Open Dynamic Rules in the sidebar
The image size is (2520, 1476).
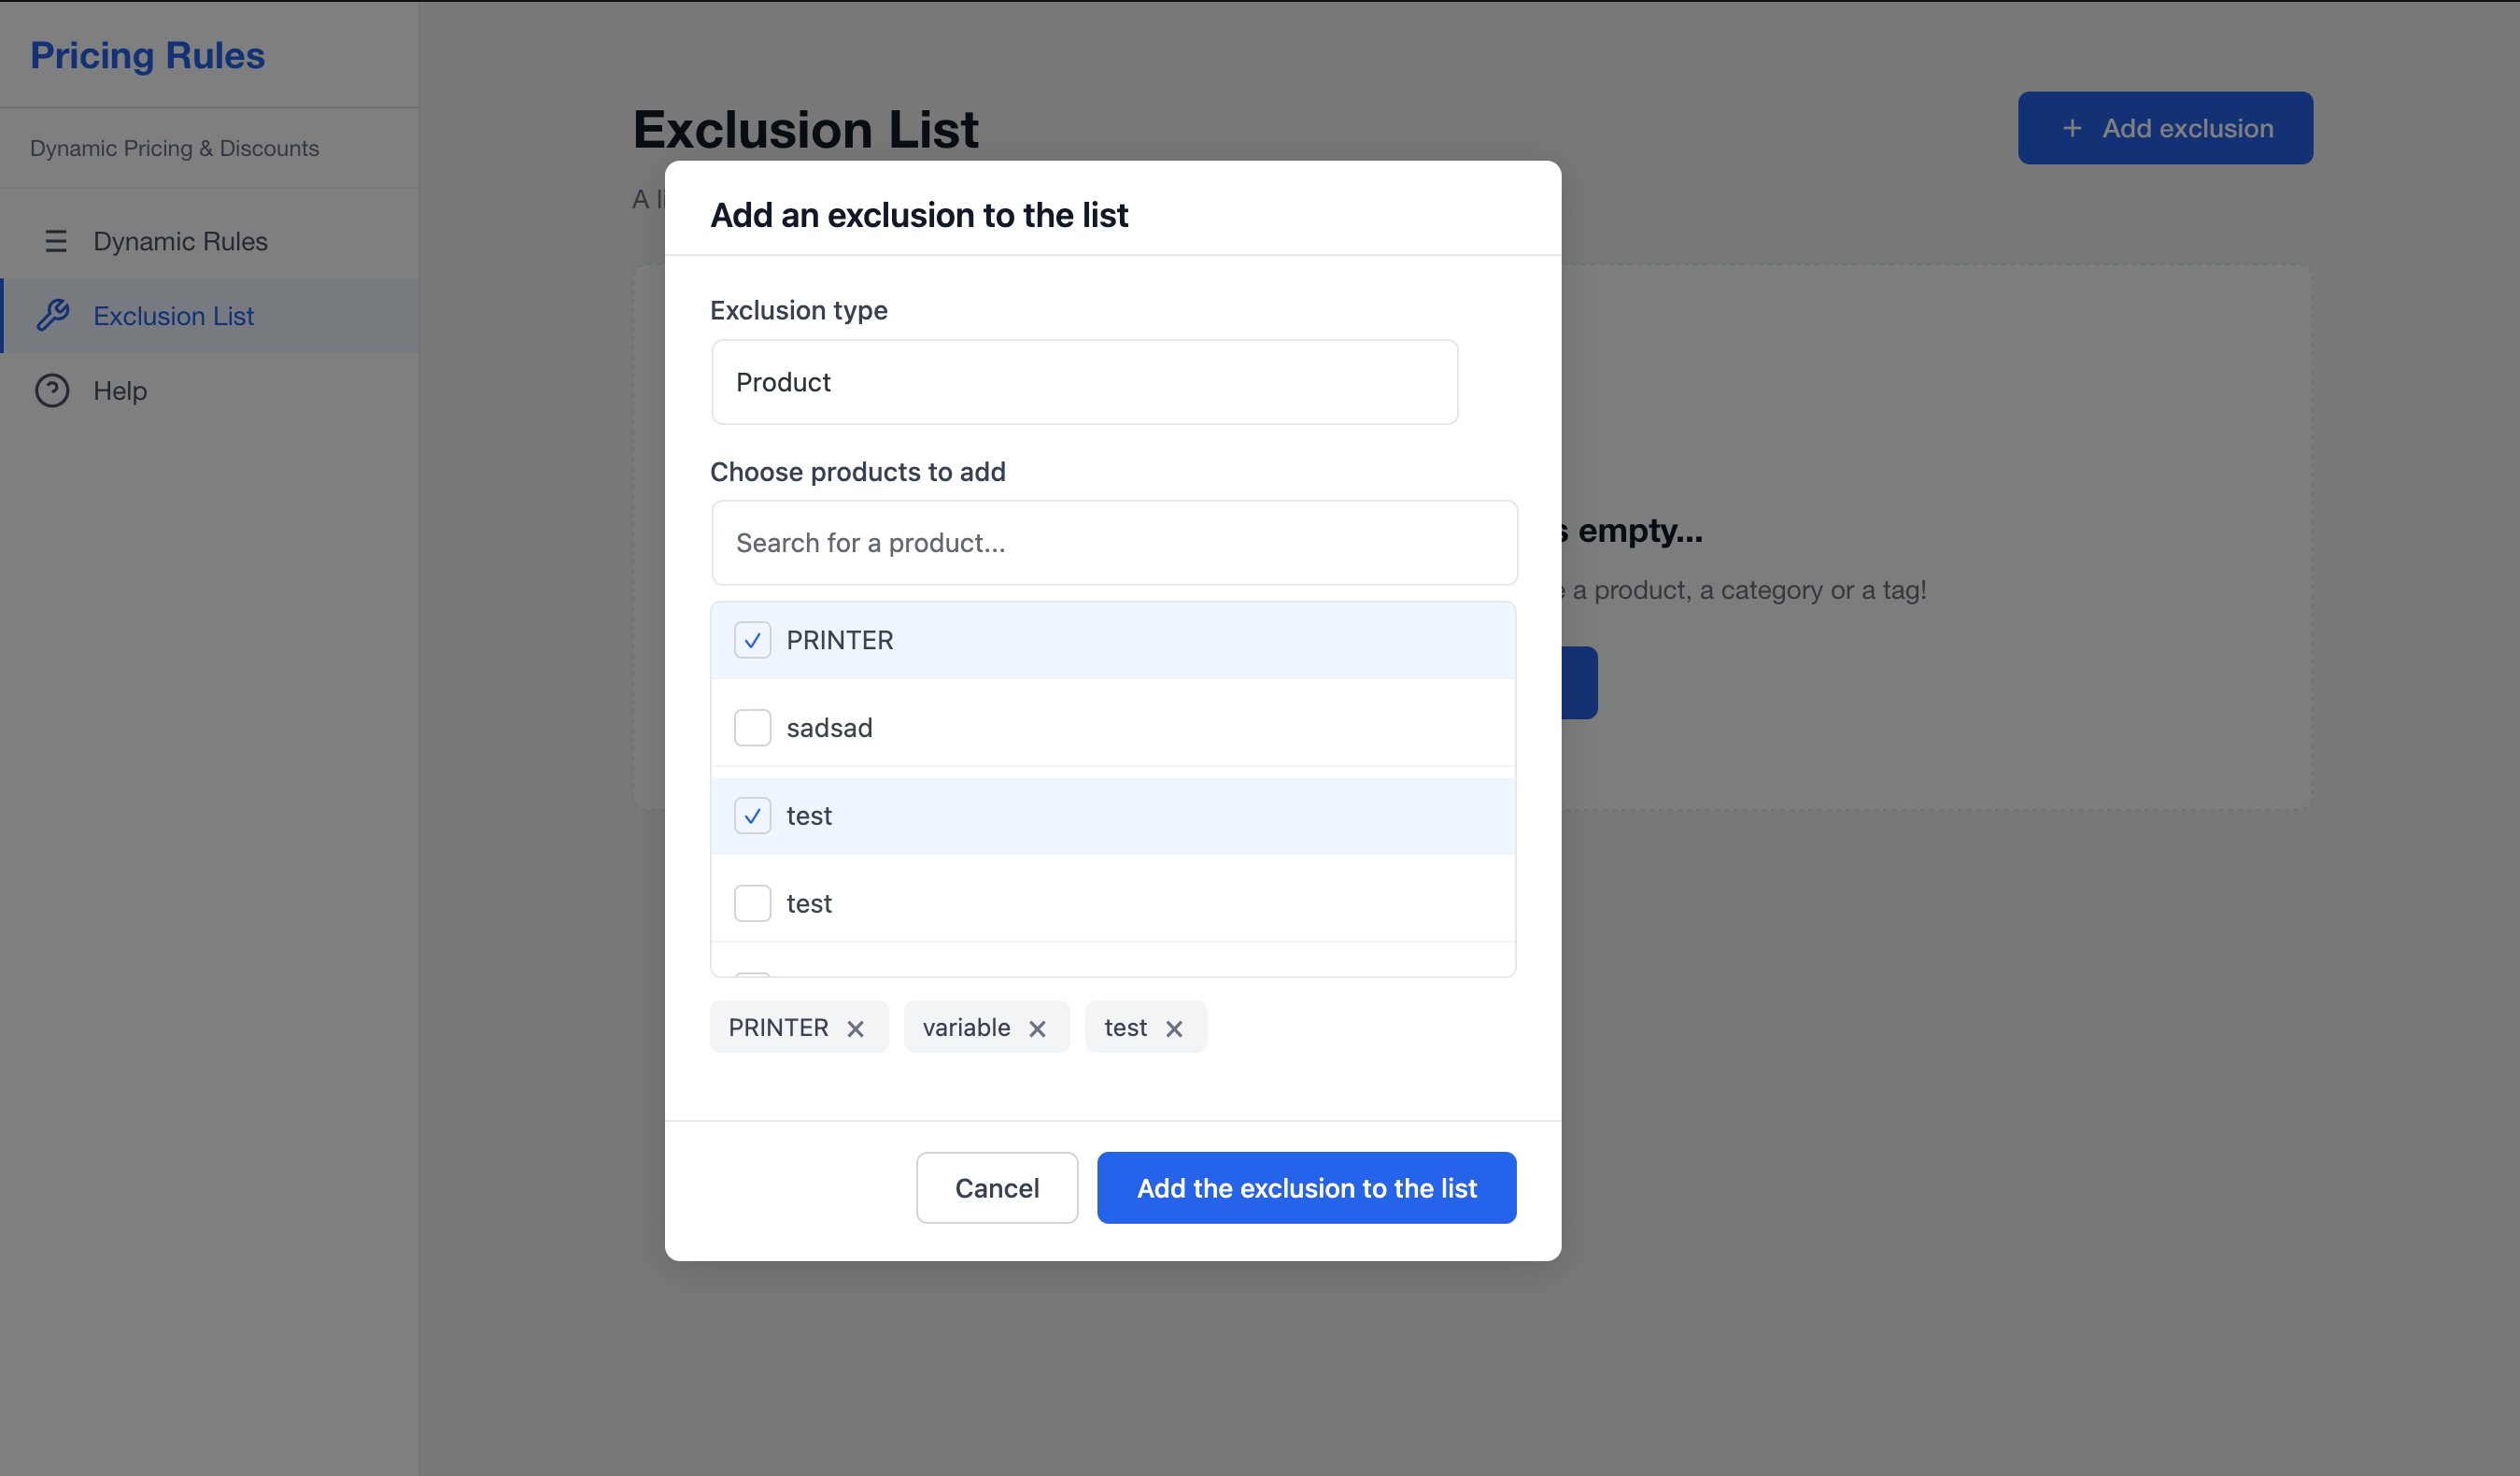(180, 241)
